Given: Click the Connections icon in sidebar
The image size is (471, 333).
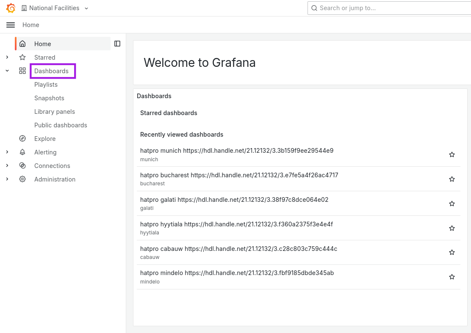Looking at the screenshot, I should 22,165.
